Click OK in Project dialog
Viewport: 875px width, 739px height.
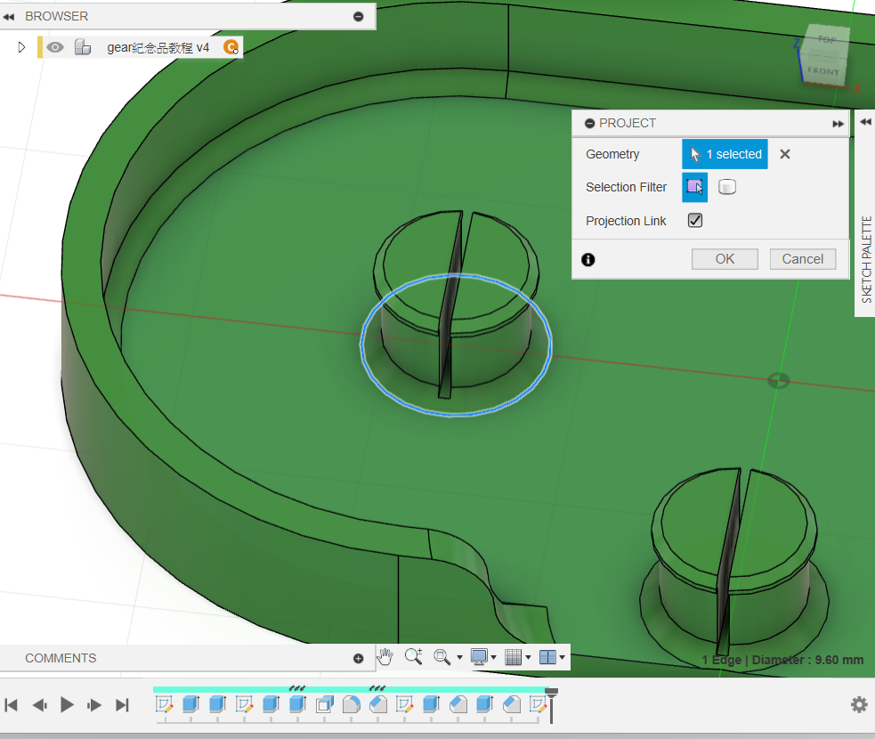pos(725,259)
